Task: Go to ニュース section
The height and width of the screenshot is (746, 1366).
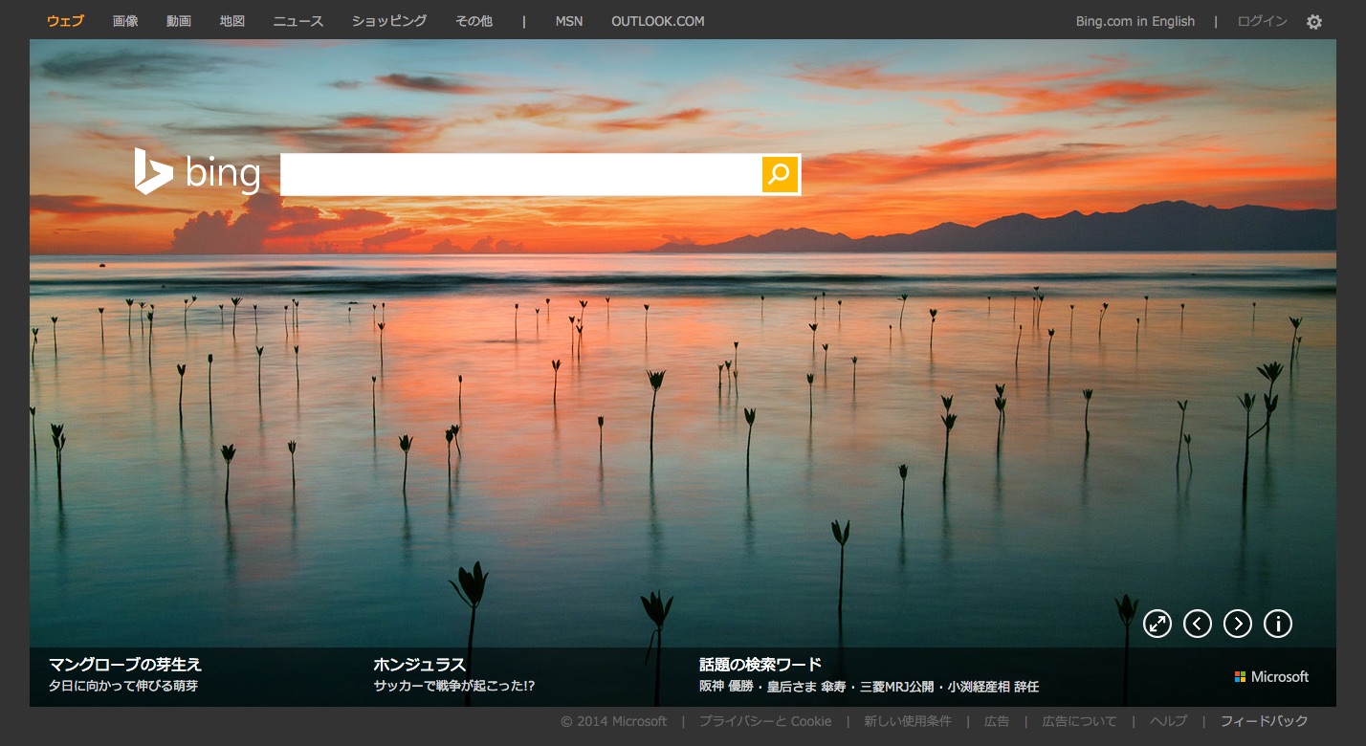Action: point(298,21)
